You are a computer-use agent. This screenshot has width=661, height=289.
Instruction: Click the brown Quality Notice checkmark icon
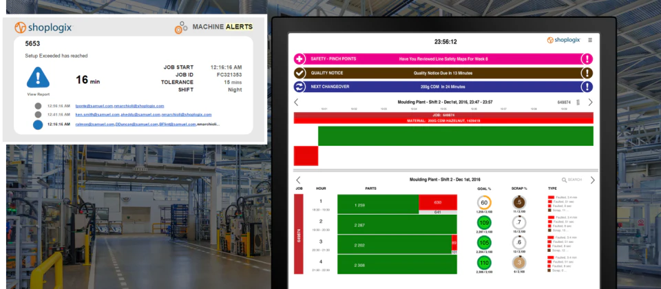[299, 73]
